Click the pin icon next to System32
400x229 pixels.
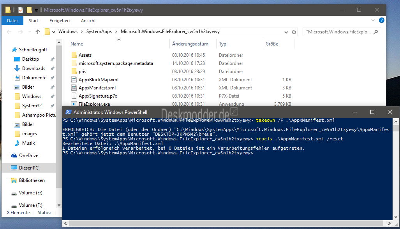[x=52, y=106]
